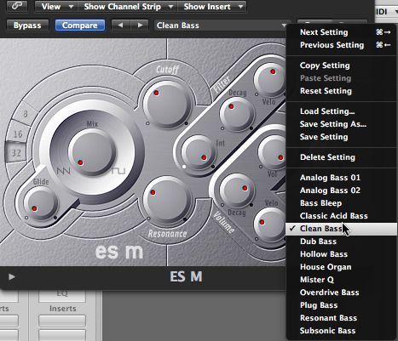398x341 pixels.
Task: Load the House Organ preset
Action: pos(341,267)
